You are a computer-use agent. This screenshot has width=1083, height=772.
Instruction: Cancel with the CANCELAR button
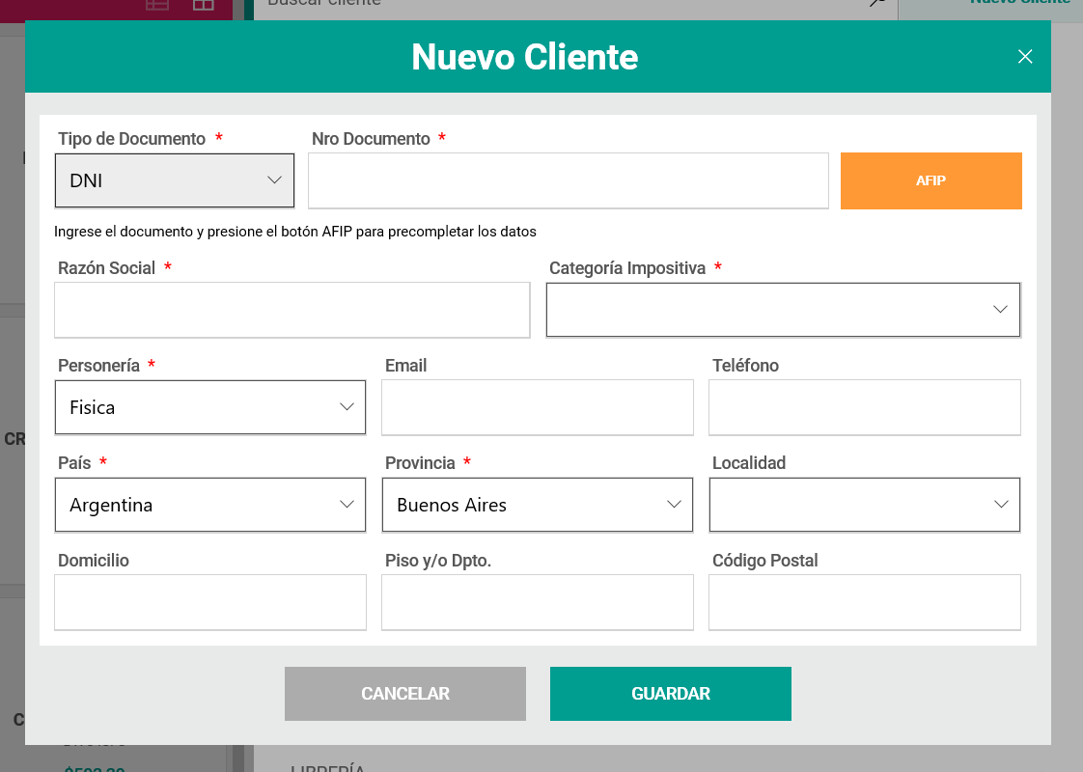coord(405,693)
